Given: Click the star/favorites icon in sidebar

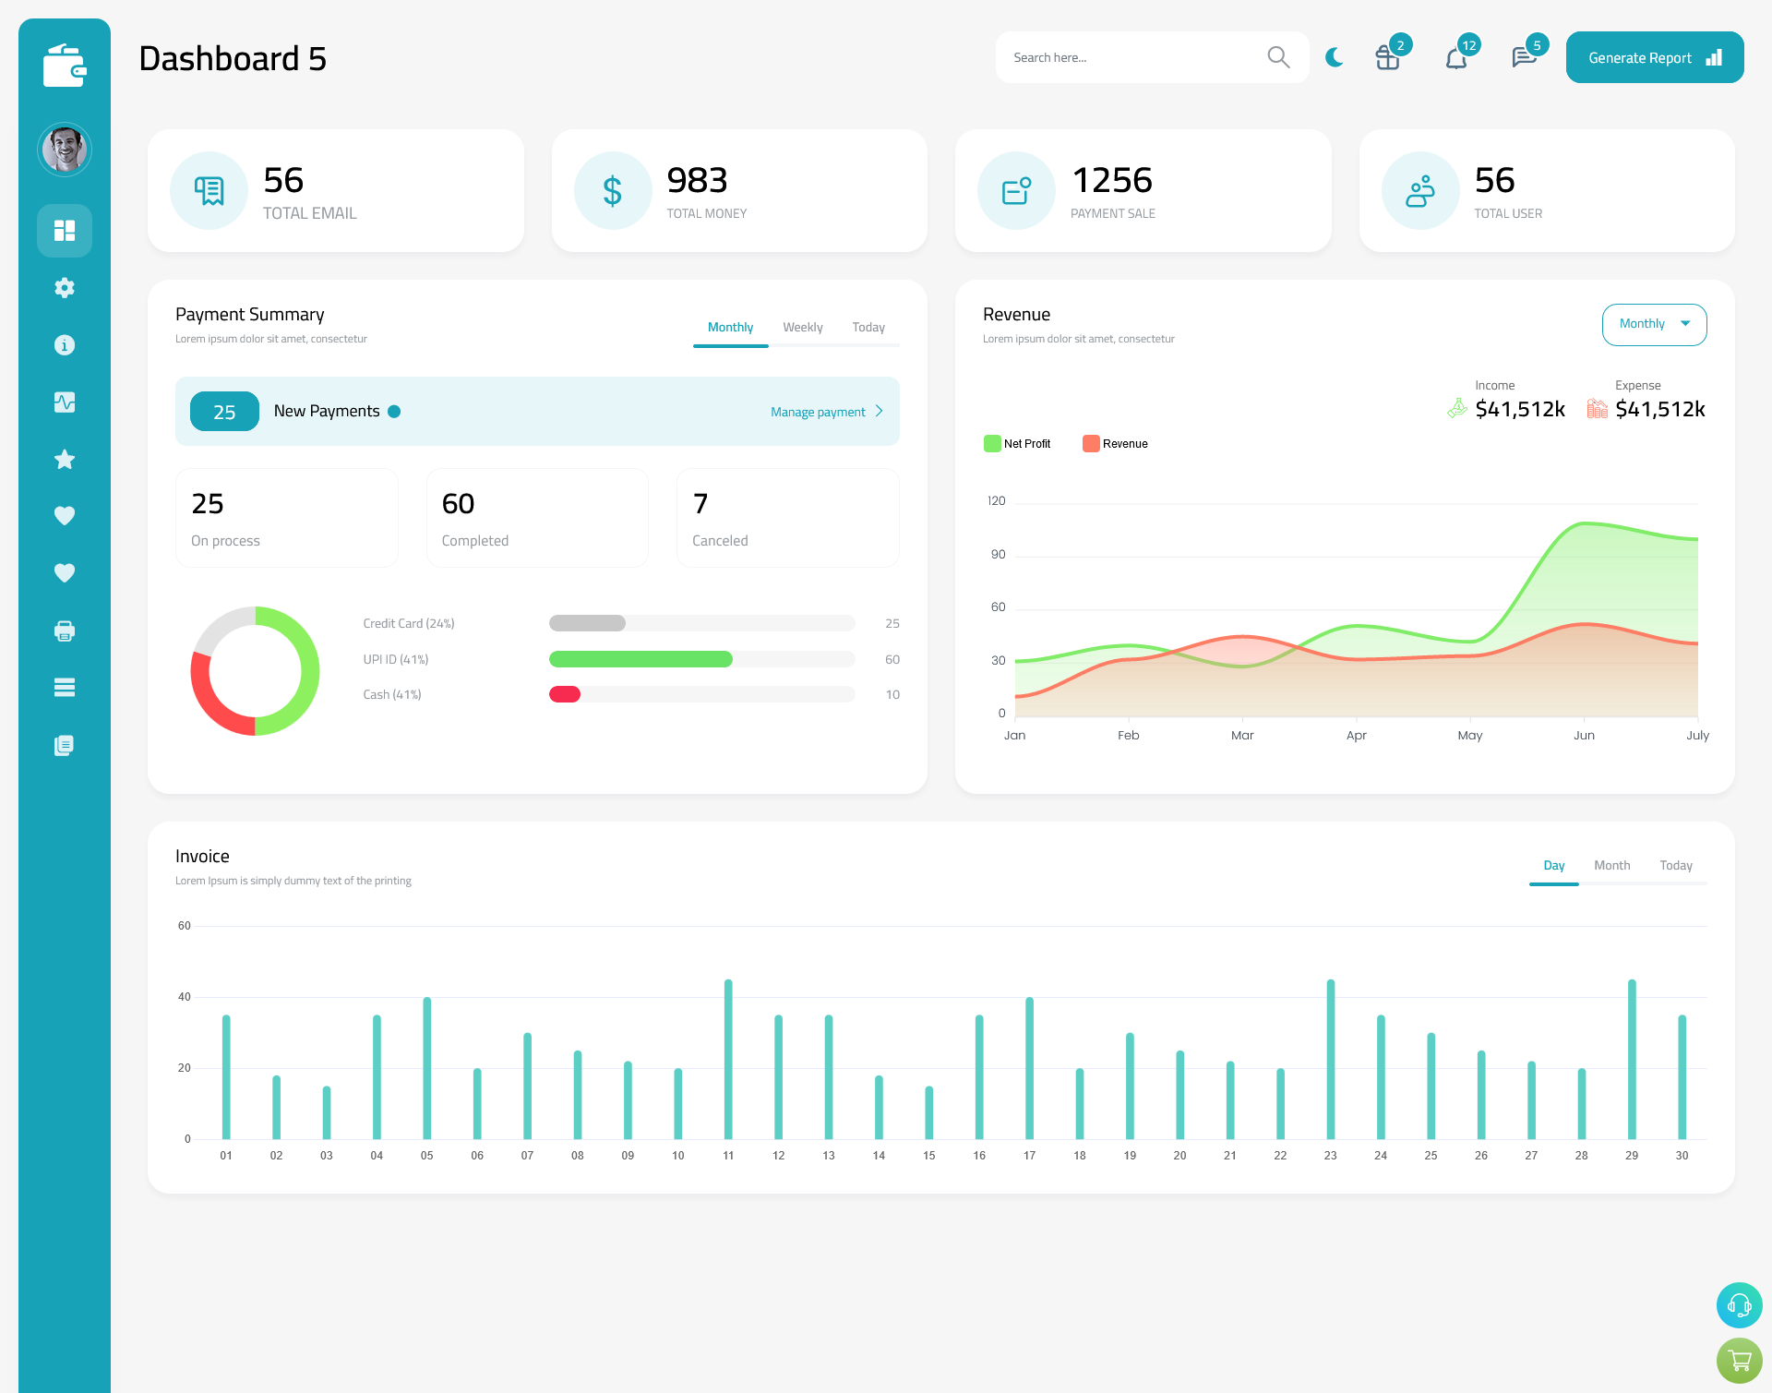Looking at the screenshot, I should 65,459.
